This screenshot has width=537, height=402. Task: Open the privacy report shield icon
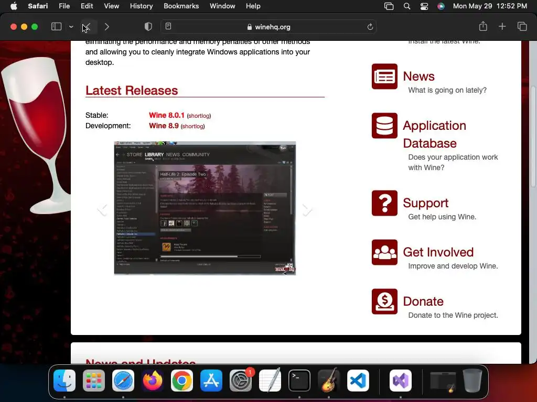[148, 27]
